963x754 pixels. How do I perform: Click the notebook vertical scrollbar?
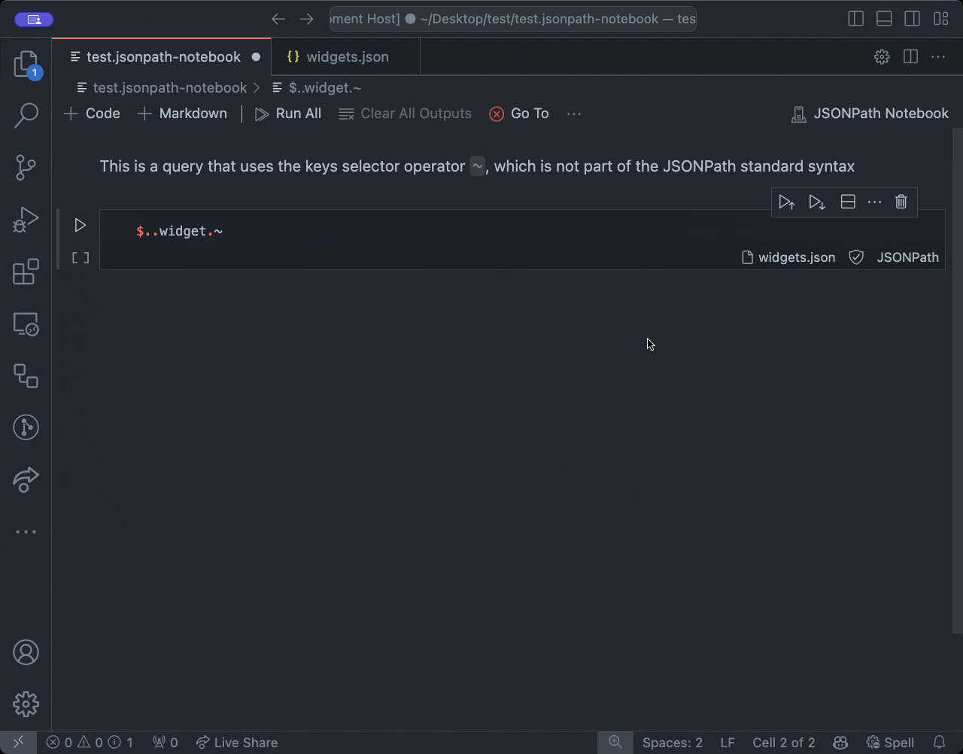click(958, 380)
